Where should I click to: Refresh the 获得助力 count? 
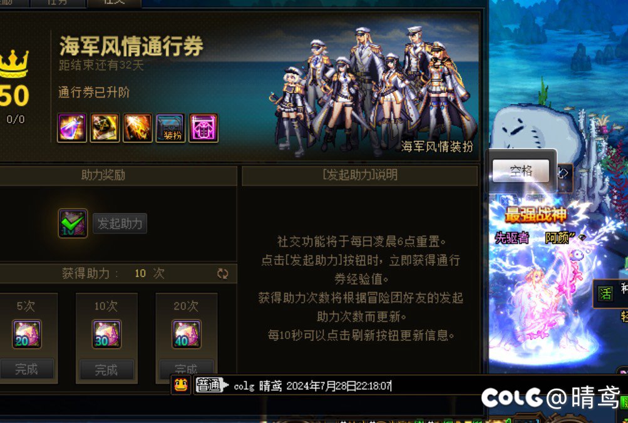pos(223,273)
